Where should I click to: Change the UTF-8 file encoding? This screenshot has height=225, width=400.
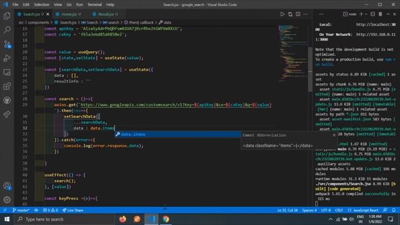coord(326,210)
